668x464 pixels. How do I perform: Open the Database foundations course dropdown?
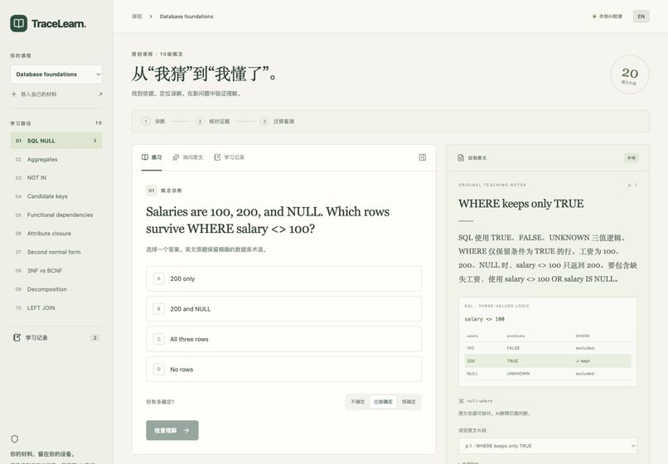coord(56,74)
